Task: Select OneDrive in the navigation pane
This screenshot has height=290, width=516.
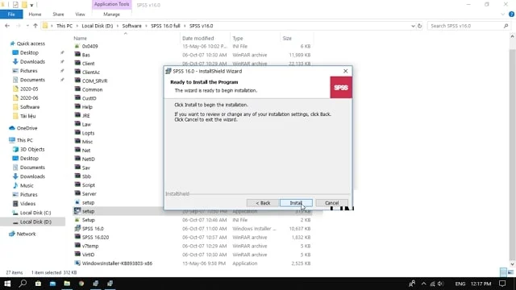Action: point(27,128)
